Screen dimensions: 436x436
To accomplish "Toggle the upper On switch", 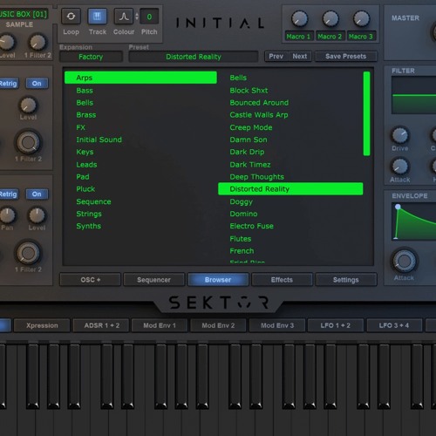I will (x=37, y=84).
